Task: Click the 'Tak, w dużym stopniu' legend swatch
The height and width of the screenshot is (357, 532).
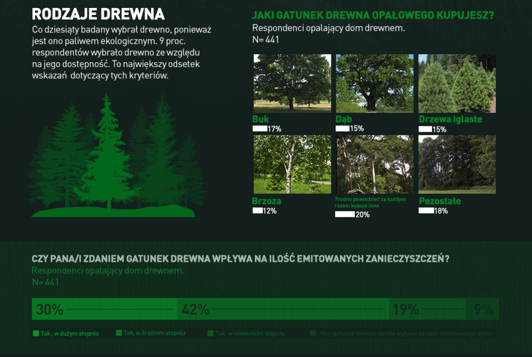Action: [36, 333]
